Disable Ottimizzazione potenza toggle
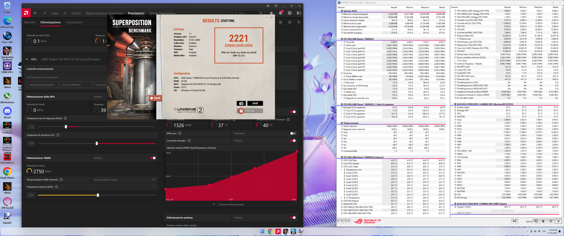Viewport: 564px width, 236px height. coord(293,218)
